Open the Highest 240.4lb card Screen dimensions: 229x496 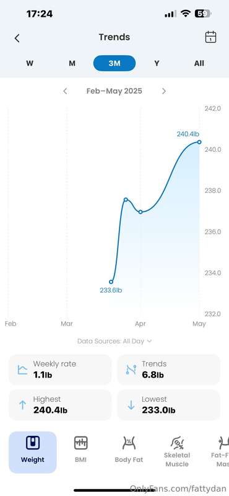pyautogui.click(x=60, y=405)
